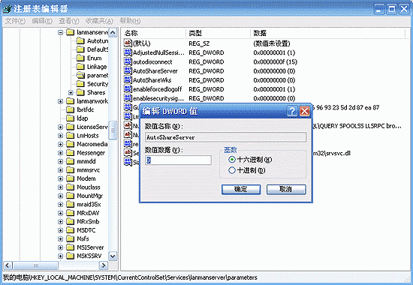Select the mnmsrvc tree item

coord(89,170)
